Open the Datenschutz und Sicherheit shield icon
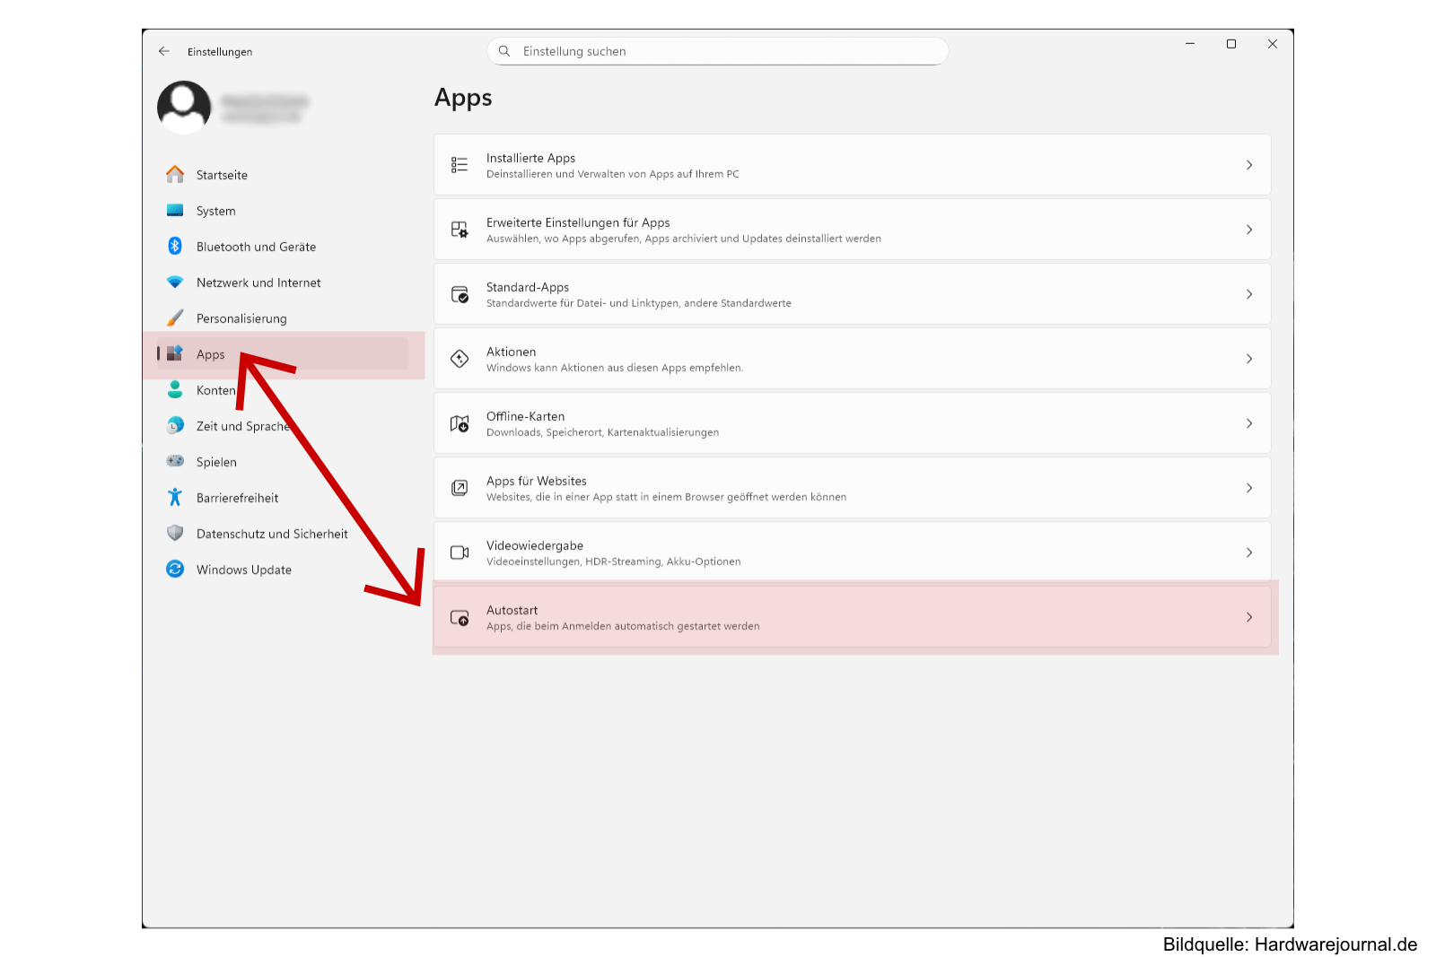The height and width of the screenshot is (957, 1436). (x=176, y=533)
